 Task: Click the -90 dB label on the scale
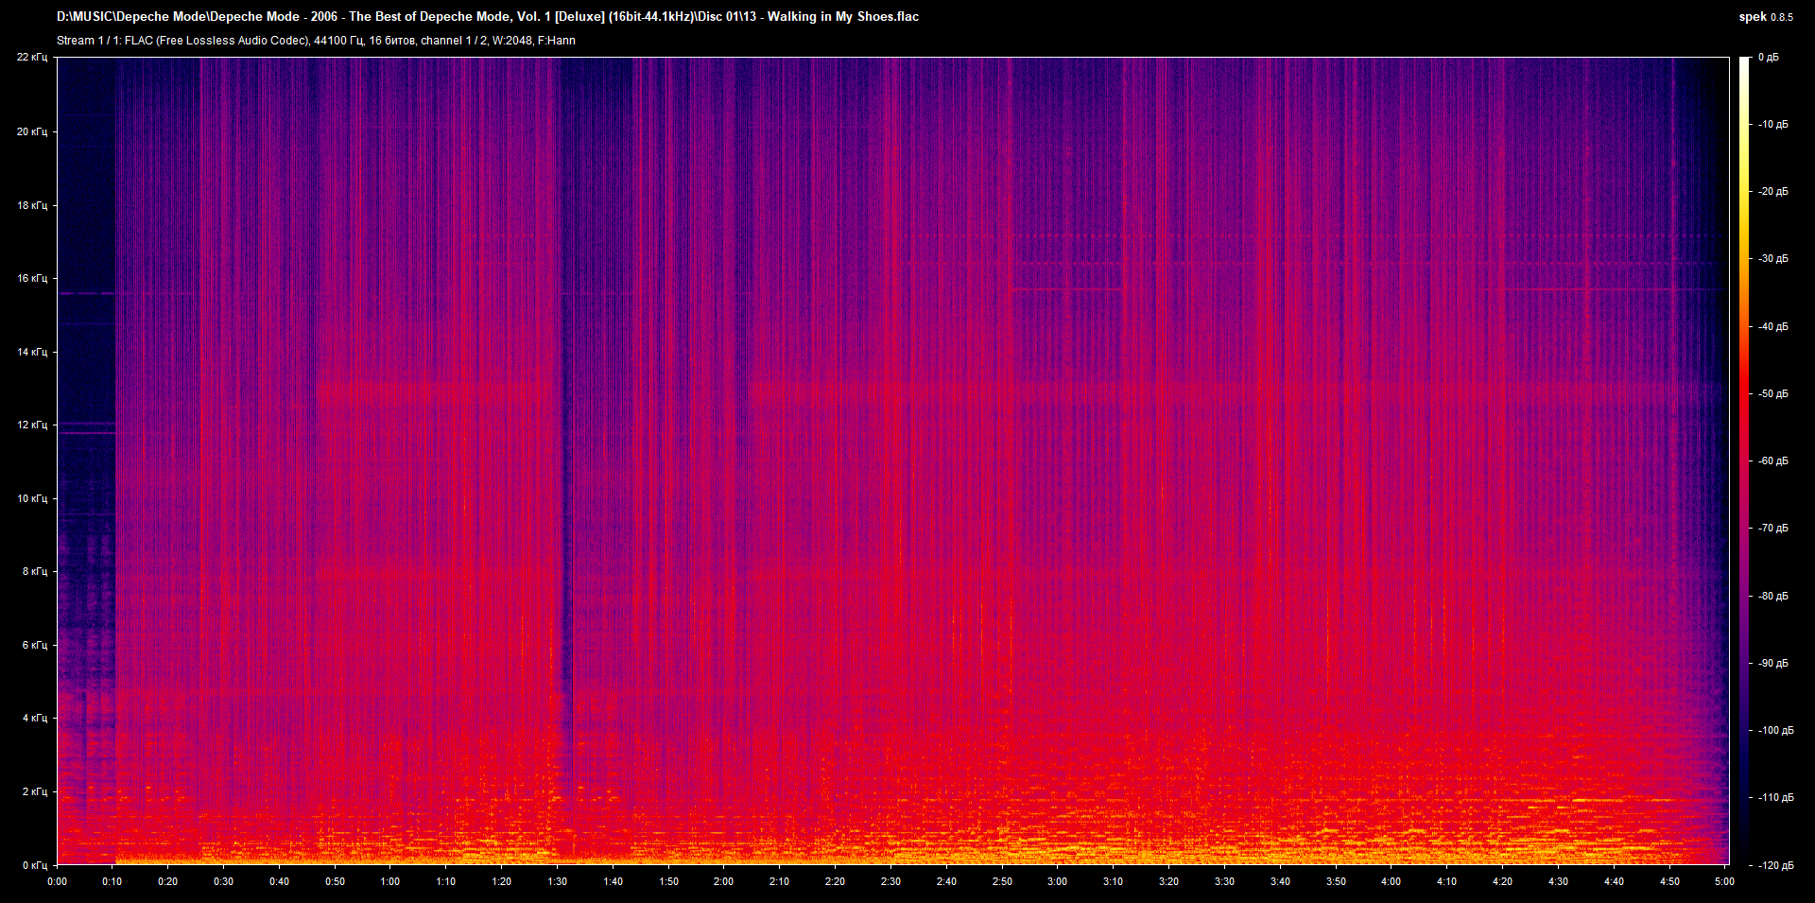(1772, 663)
